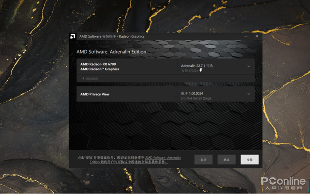The height and width of the screenshot is (194, 310).
Task: Click the lightning bolt upgrade icon
Action: click(201, 70)
